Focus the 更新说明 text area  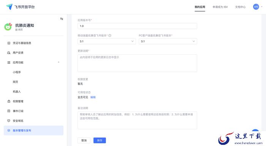137,63
